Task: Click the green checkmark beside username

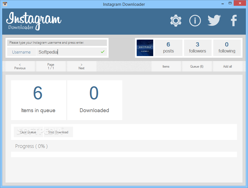Action: [103, 52]
